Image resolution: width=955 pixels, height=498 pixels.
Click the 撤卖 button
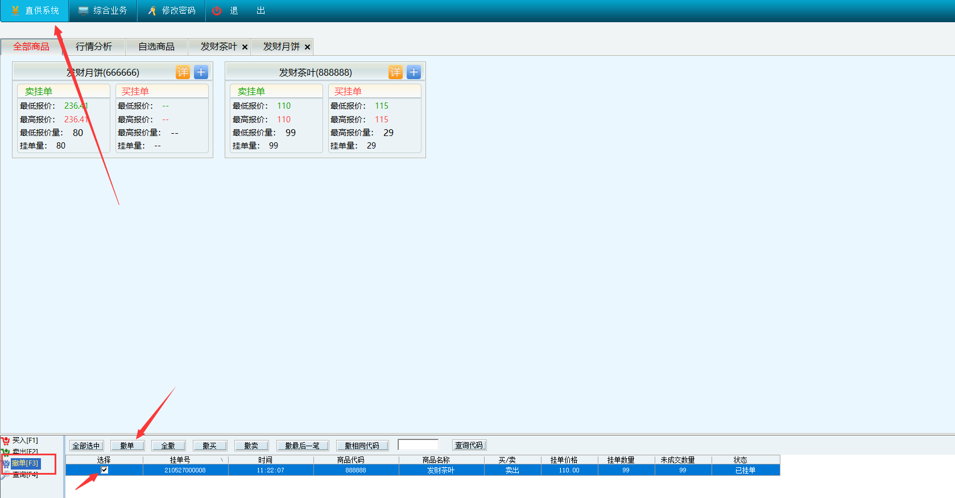pyautogui.click(x=251, y=446)
